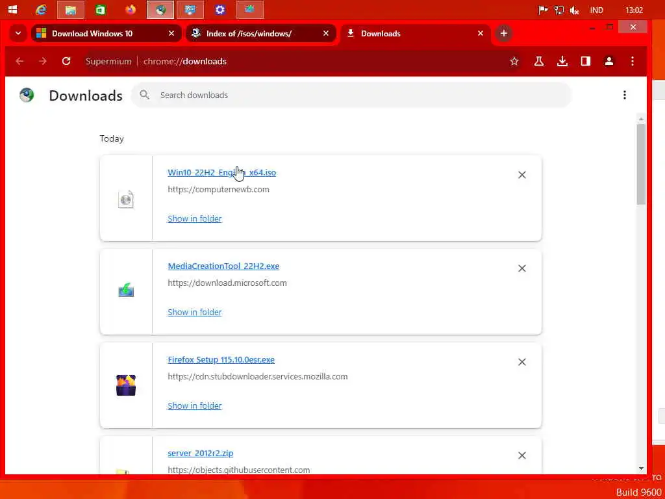Select the Supermium taskbar icon
This screenshot has height=499, width=665.
[x=160, y=10]
